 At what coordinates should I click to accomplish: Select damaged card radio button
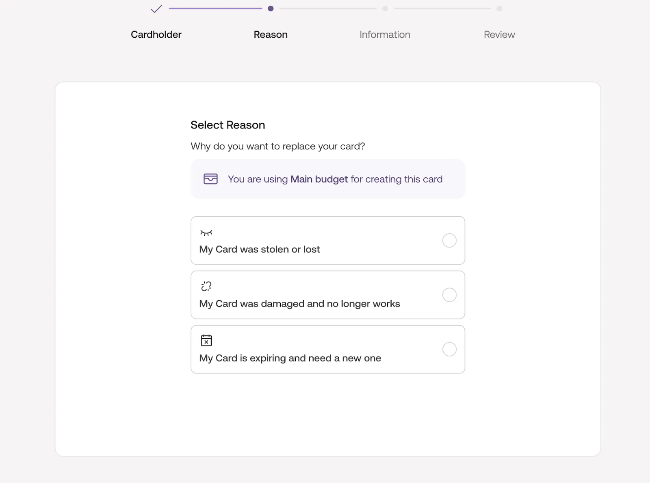[x=449, y=295]
